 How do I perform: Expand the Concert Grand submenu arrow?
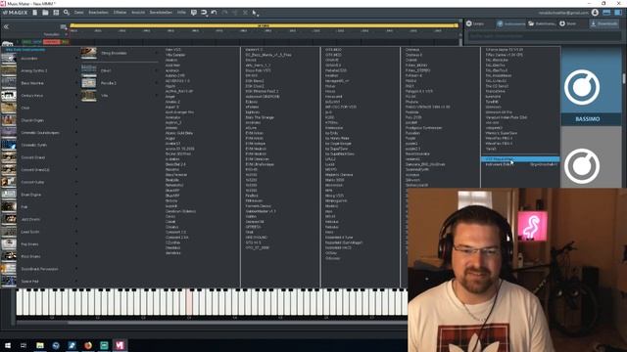click(x=76, y=157)
